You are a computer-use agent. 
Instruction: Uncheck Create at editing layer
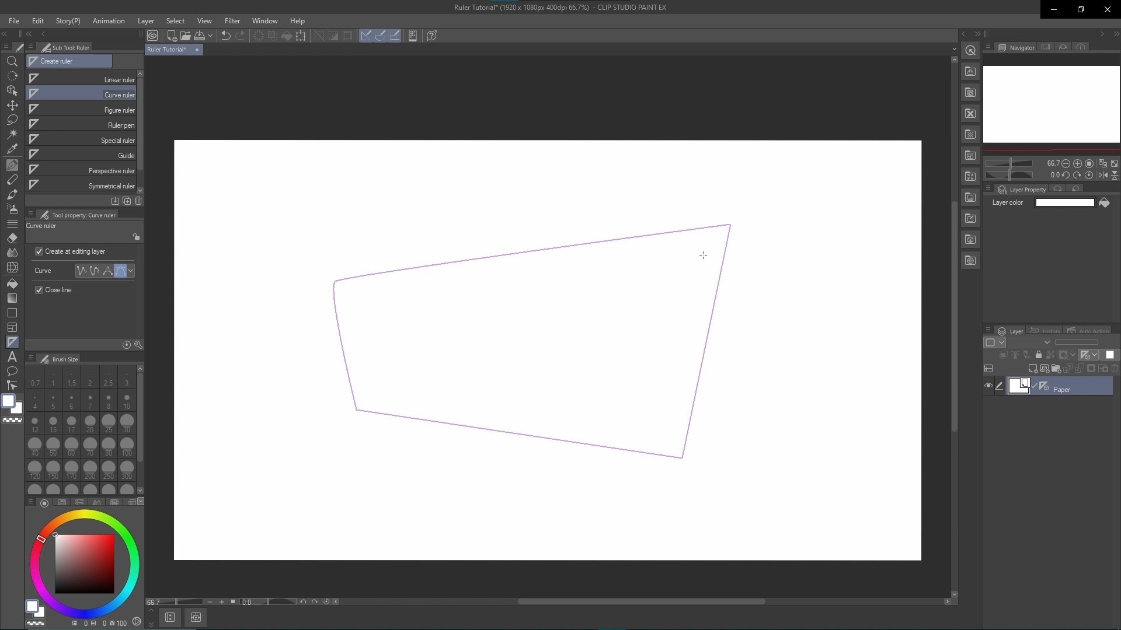click(x=39, y=251)
